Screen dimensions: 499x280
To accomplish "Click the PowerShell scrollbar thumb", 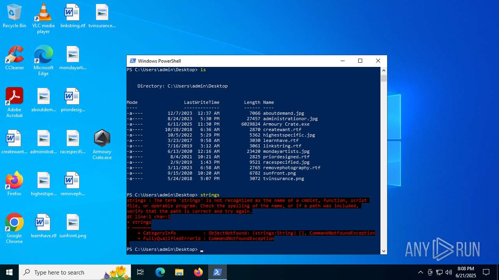I will point(384,78).
